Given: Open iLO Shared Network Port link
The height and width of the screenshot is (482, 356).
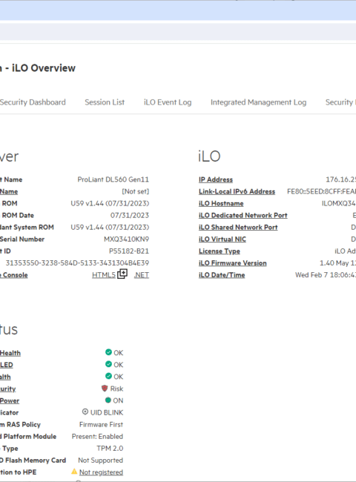Looking at the screenshot, I should pos(238,228).
